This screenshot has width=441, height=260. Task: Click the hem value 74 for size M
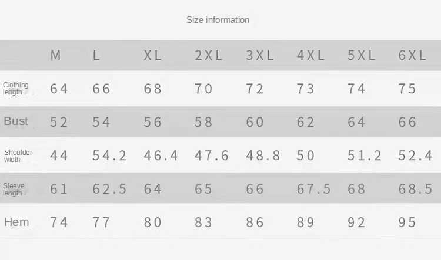pos(59,222)
